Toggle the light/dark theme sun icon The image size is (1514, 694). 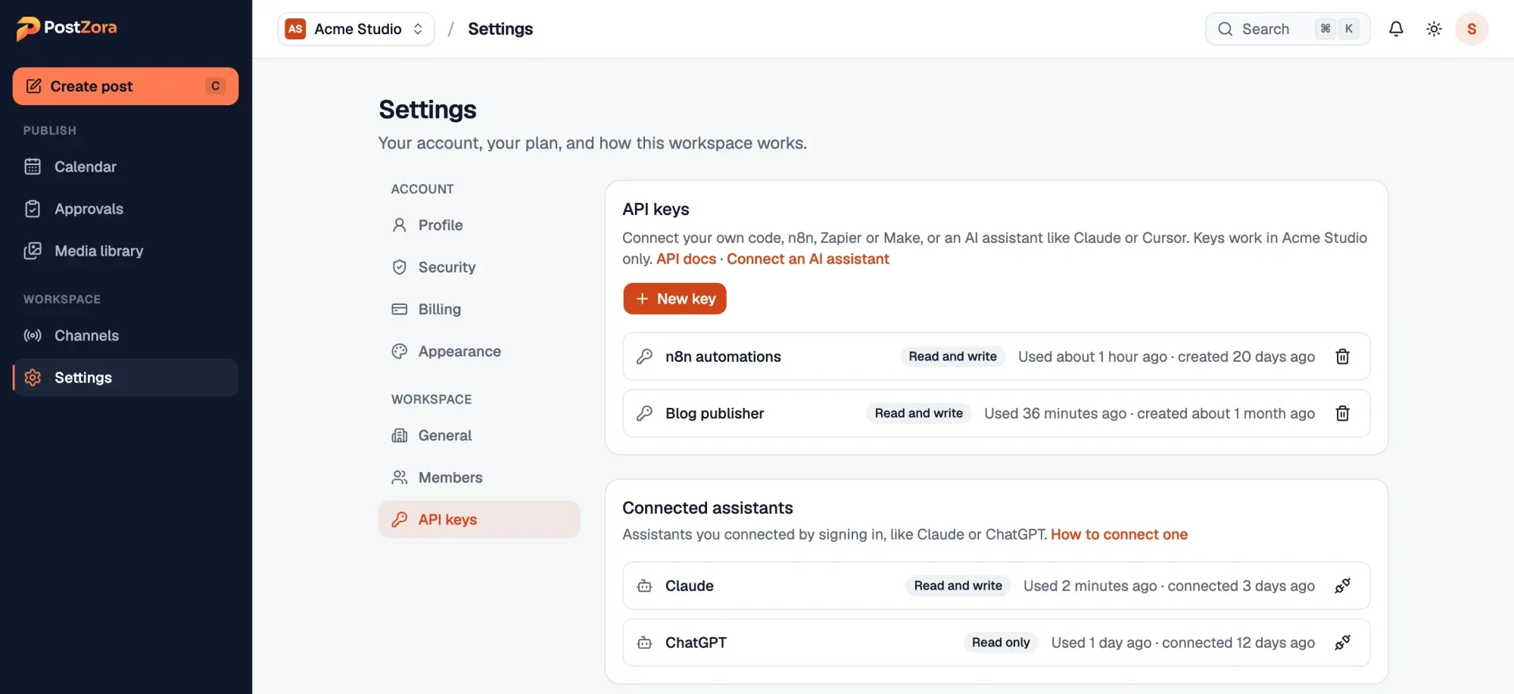tap(1434, 29)
